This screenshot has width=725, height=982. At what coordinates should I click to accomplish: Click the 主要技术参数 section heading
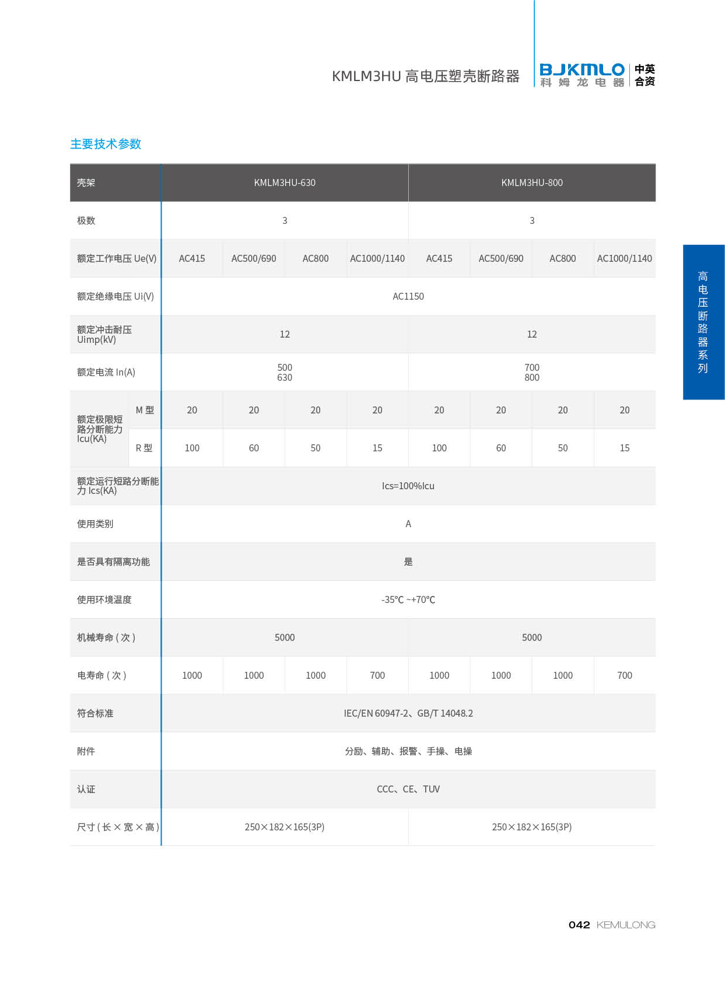coord(106,144)
